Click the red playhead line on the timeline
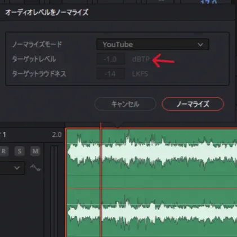Screen dimensions: 237x237 [101, 180]
